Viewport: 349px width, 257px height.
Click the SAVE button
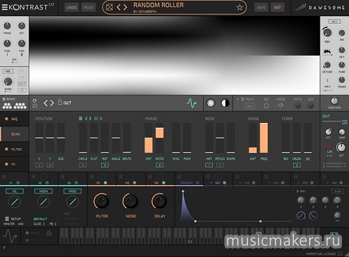tap(261, 8)
